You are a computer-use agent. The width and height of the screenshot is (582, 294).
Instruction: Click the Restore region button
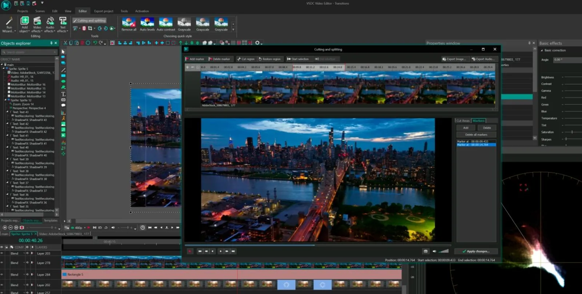click(x=270, y=59)
